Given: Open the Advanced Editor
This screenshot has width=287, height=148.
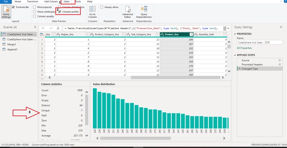Looking at the screenshot, I should (128, 12).
